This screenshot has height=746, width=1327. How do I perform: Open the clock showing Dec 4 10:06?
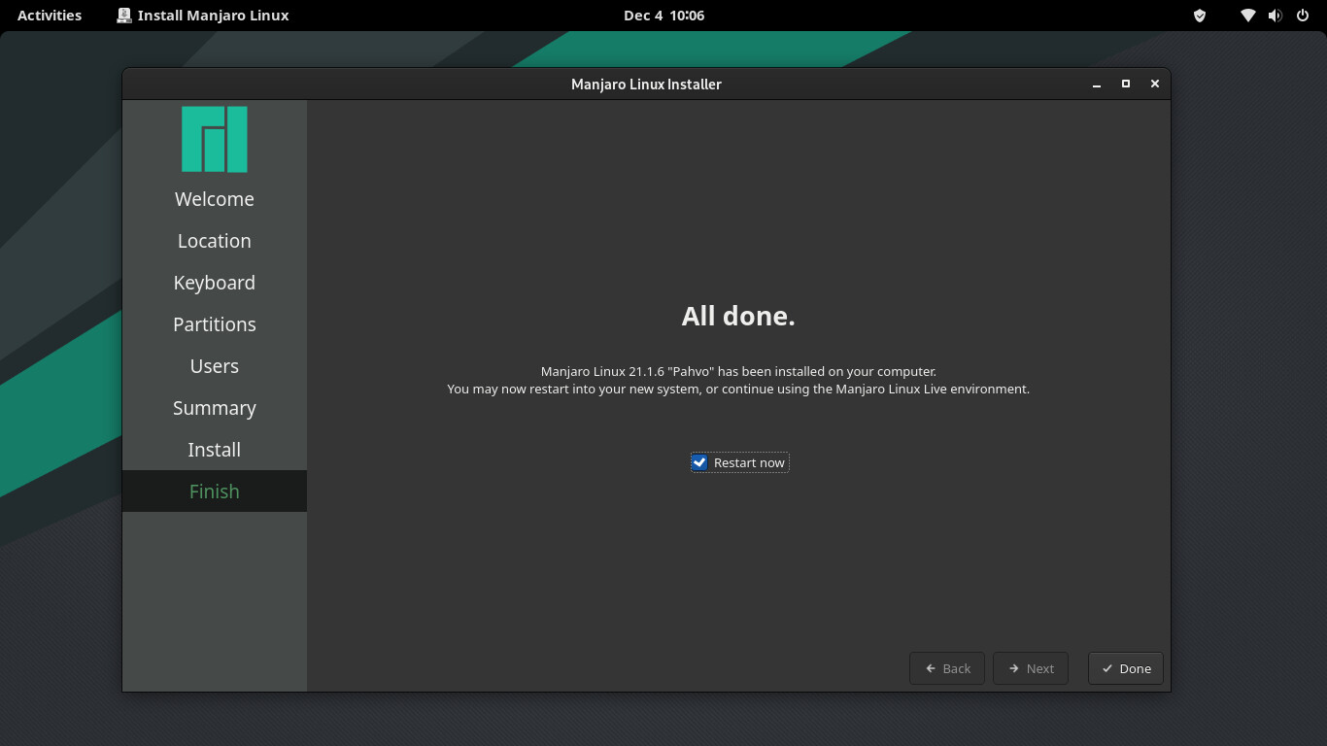pos(663,16)
